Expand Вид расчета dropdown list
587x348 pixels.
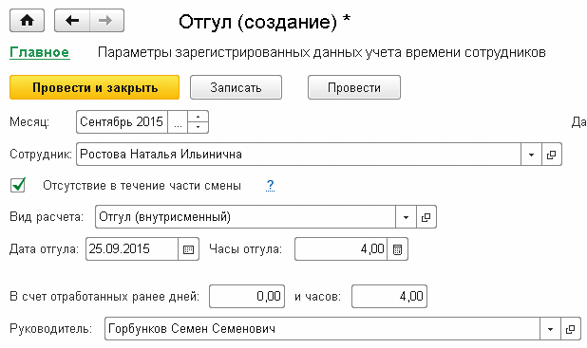pos(406,217)
